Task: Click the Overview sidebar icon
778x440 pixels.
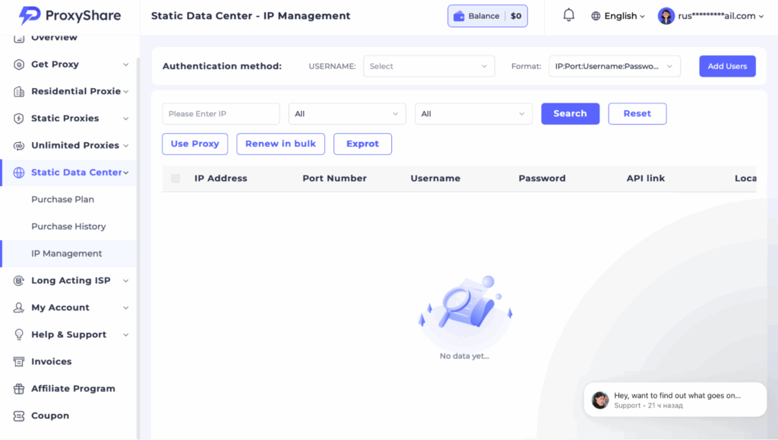Action: pos(19,38)
